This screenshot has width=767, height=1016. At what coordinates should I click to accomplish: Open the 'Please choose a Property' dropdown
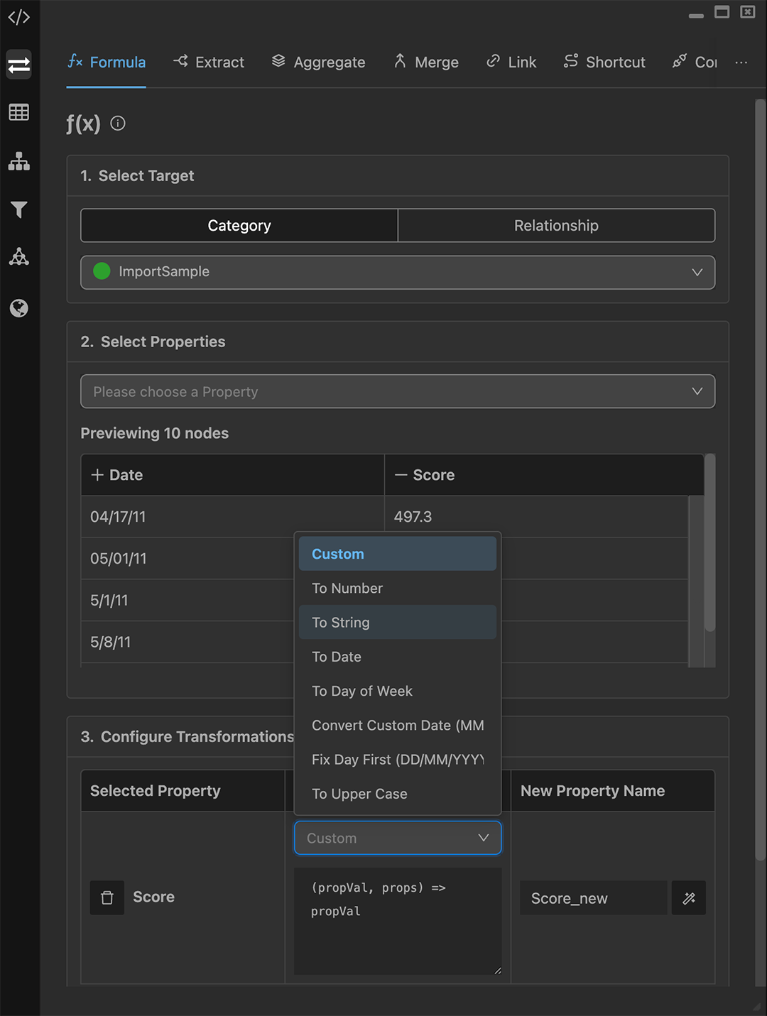pos(398,392)
